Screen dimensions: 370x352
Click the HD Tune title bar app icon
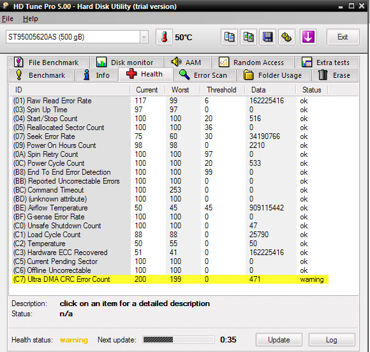coord(5,6)
